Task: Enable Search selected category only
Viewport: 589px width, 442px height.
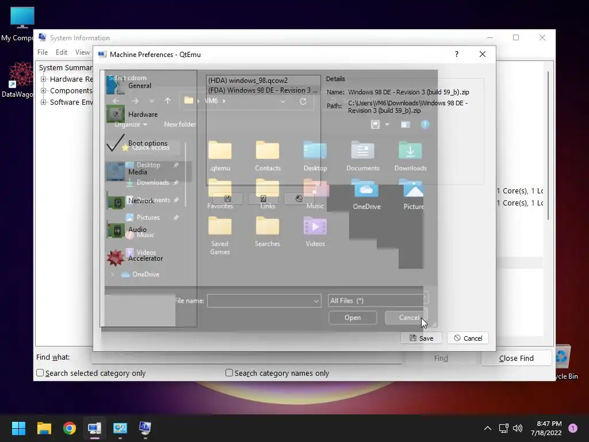Action: click(40, 373)
